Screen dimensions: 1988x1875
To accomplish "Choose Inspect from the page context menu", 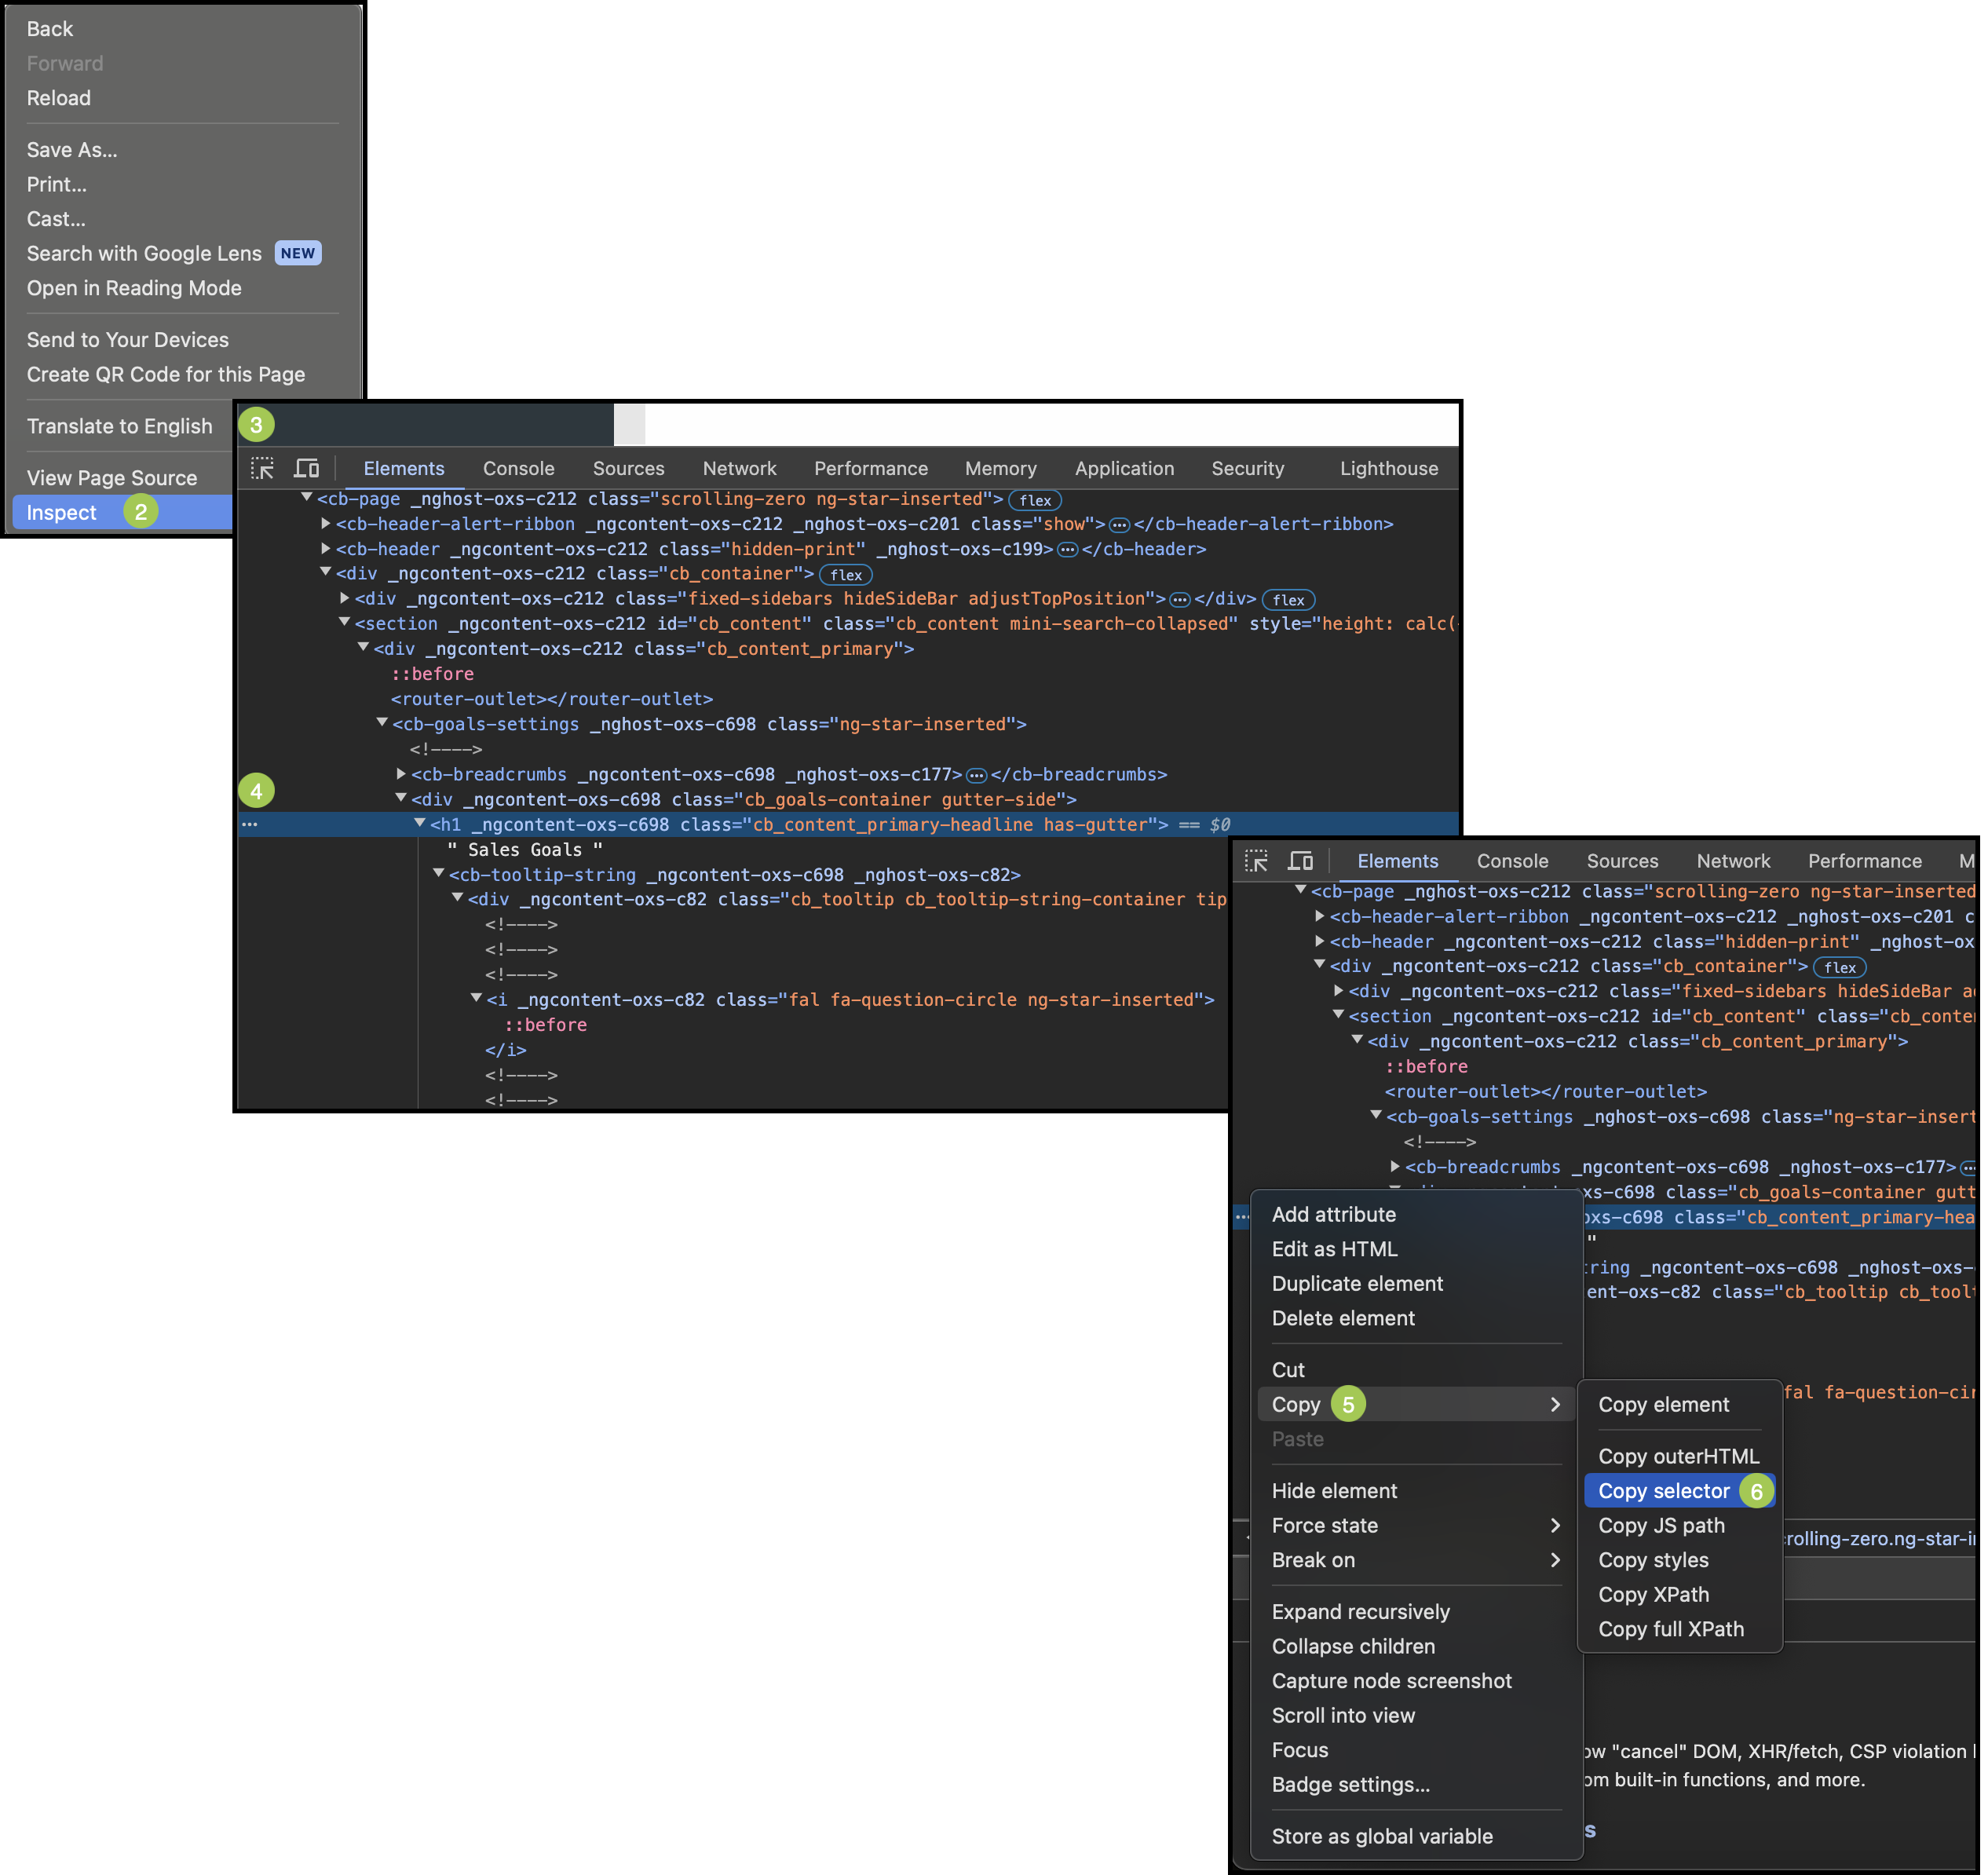I will click(62, 513).
